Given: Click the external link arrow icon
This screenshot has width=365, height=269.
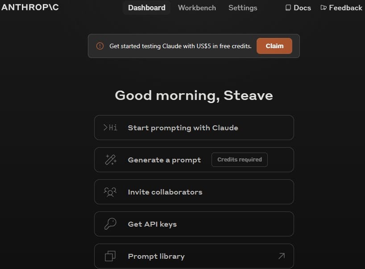Looking at the screenshot, I should point(282,256).
